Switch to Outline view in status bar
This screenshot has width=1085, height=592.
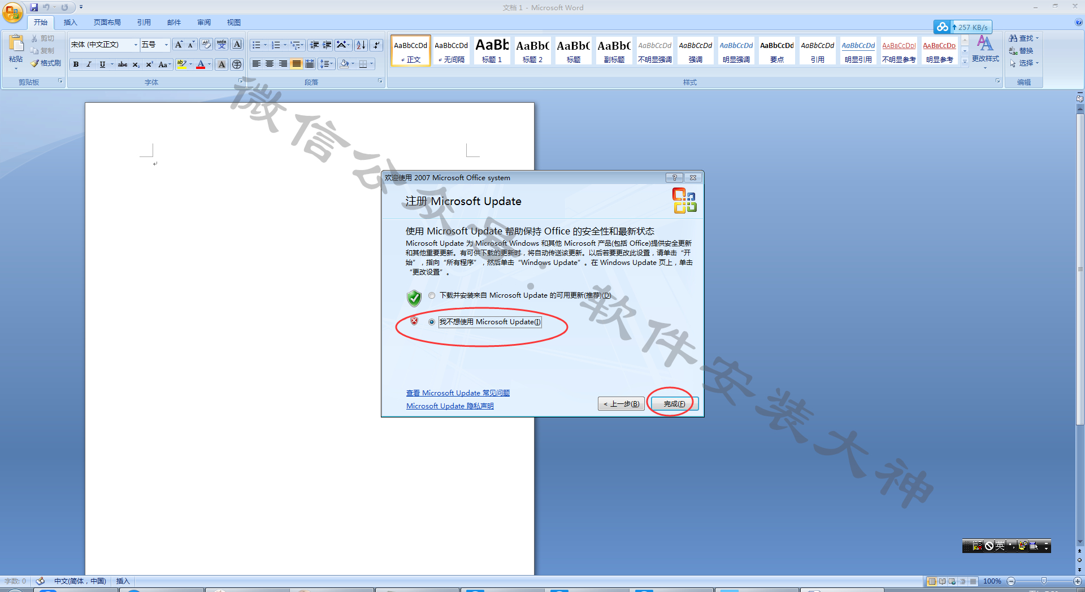tap(962, 581)
